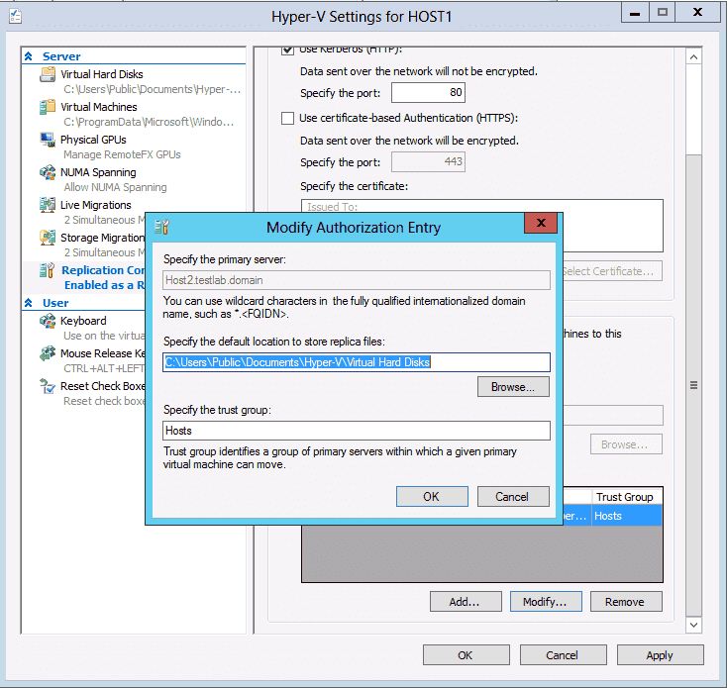Click the vertical scrollbar thumb
The width and height of the screenshot is (727, 688).
[693, 385]
